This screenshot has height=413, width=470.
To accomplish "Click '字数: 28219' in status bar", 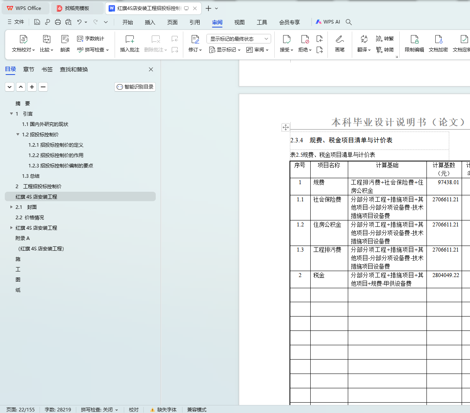I will coord(58,409).
